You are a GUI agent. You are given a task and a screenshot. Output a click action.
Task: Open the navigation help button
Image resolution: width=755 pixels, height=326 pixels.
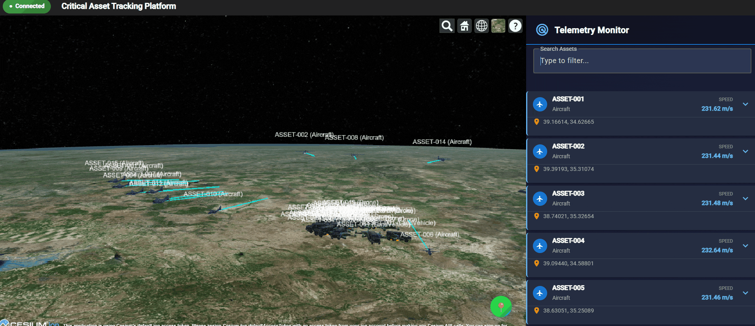(515, 26)
